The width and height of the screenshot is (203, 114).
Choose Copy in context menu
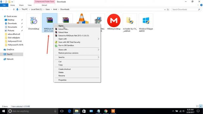click(77, 65)
